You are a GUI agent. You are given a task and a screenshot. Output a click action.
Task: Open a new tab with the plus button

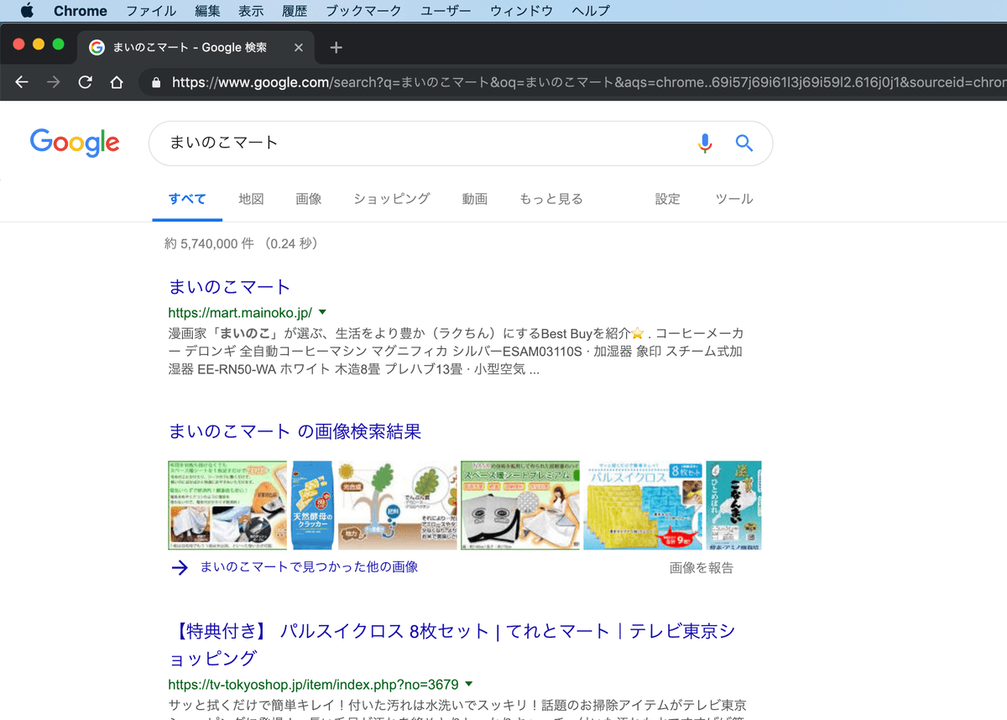click(x=335, y=48)
